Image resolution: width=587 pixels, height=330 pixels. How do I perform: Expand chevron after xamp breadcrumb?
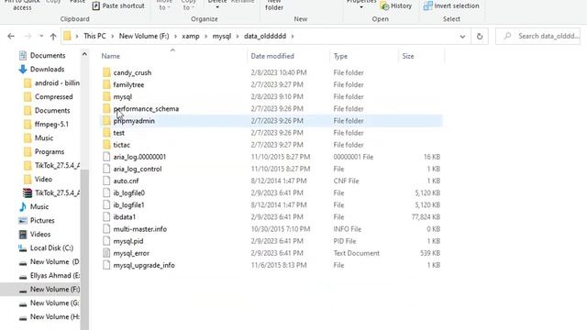[205, 37]
